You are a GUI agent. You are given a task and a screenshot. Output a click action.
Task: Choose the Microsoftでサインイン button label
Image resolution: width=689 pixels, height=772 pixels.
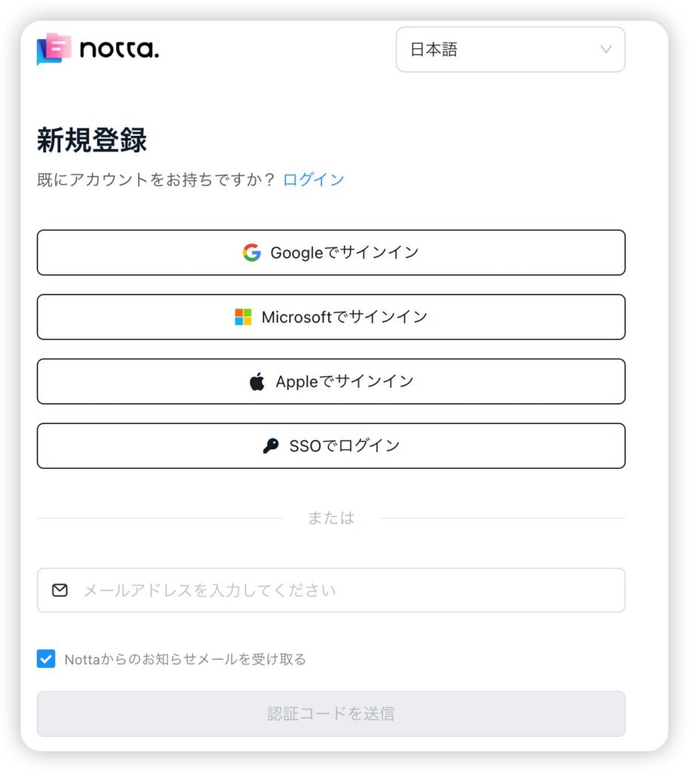pyautogui.click(x=344, y=317)
